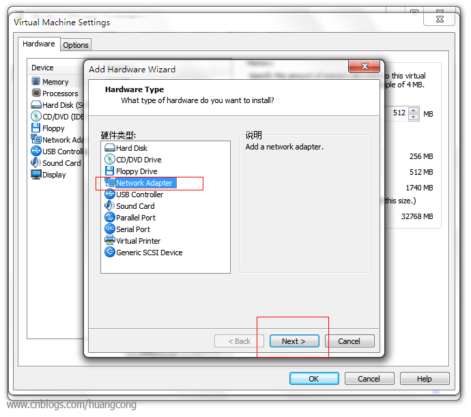Click the Network Adapter icon in wizard list
Viewport: 471px width, 417px height.
[110, 182]
